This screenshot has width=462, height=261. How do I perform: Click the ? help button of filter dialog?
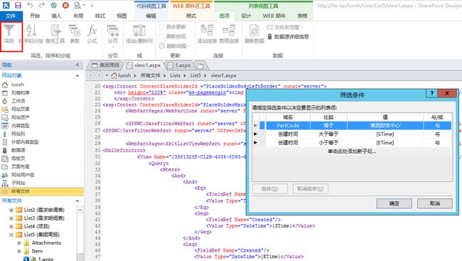pyautogui.click(x=431, y=93)
